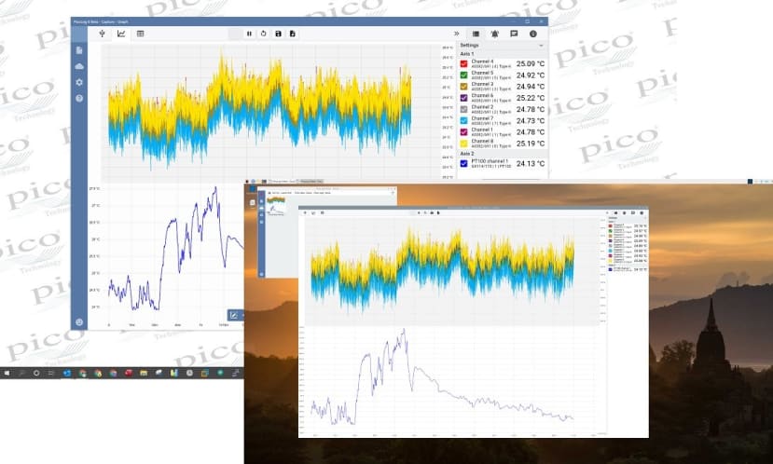Click the graph thumbnail in small background window

click(x=276, y=206)
